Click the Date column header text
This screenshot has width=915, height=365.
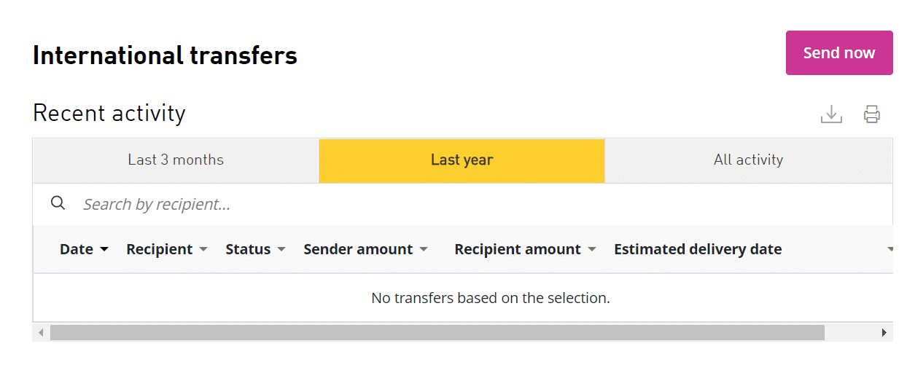[x=76, y=250]
